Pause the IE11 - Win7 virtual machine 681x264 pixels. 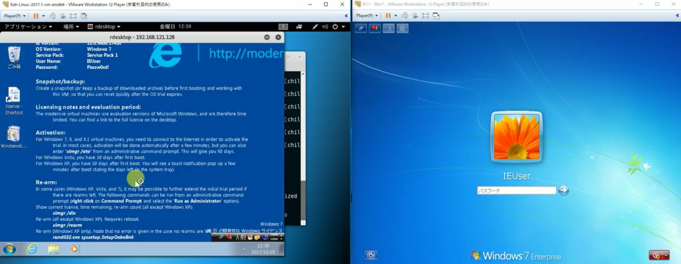point(388,16)
